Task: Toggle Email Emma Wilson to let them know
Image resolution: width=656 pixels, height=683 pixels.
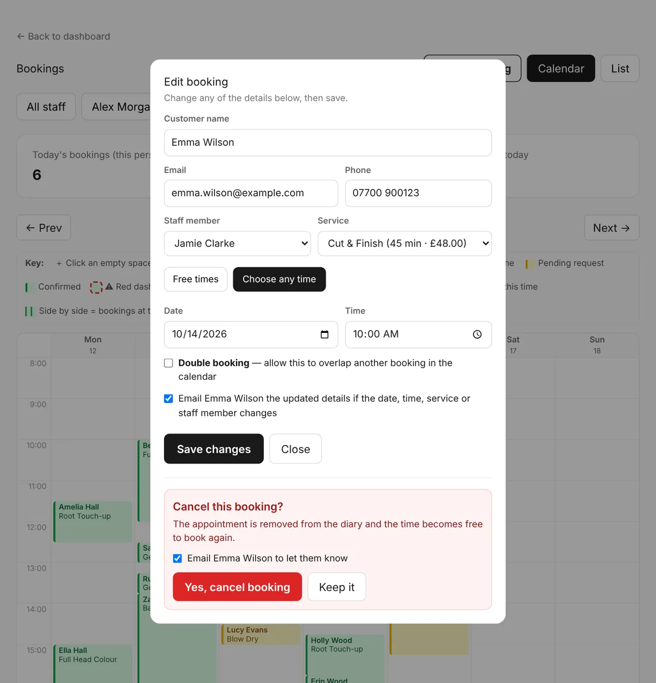Action: [177, 558]
